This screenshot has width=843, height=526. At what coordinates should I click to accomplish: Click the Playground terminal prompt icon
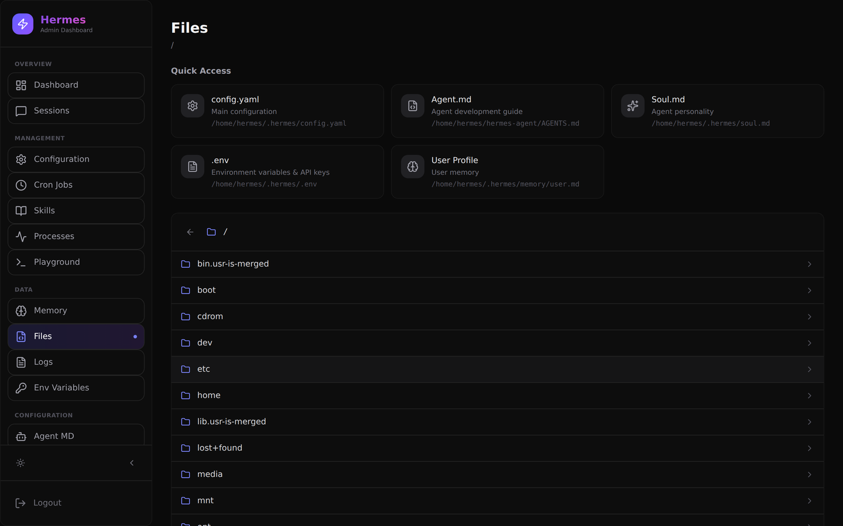pos(21,262)
